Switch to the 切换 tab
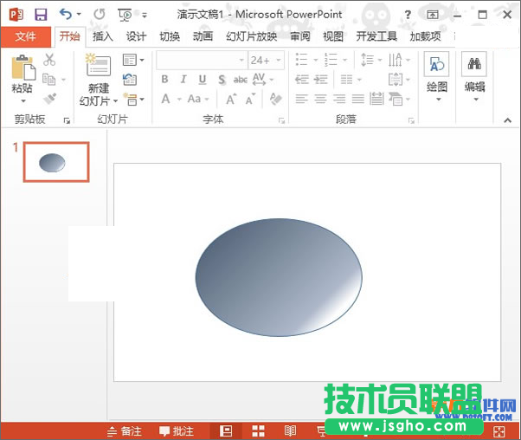521x440 pixels. click(x=170, y=36)
